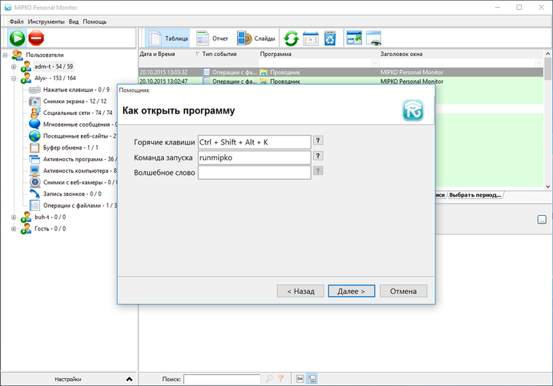Screen dimensions: 553x386
Task: Collapse the Alyx- user node
Action: [13, 78]
